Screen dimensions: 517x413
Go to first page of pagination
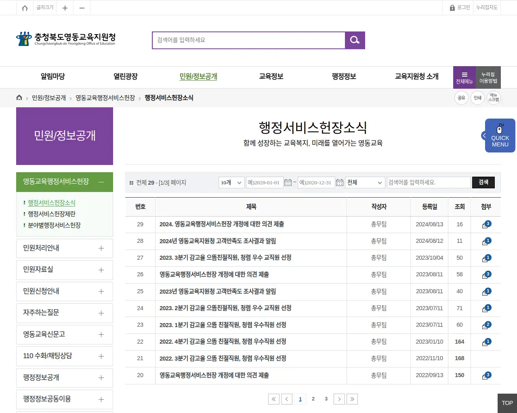(273, 399)
